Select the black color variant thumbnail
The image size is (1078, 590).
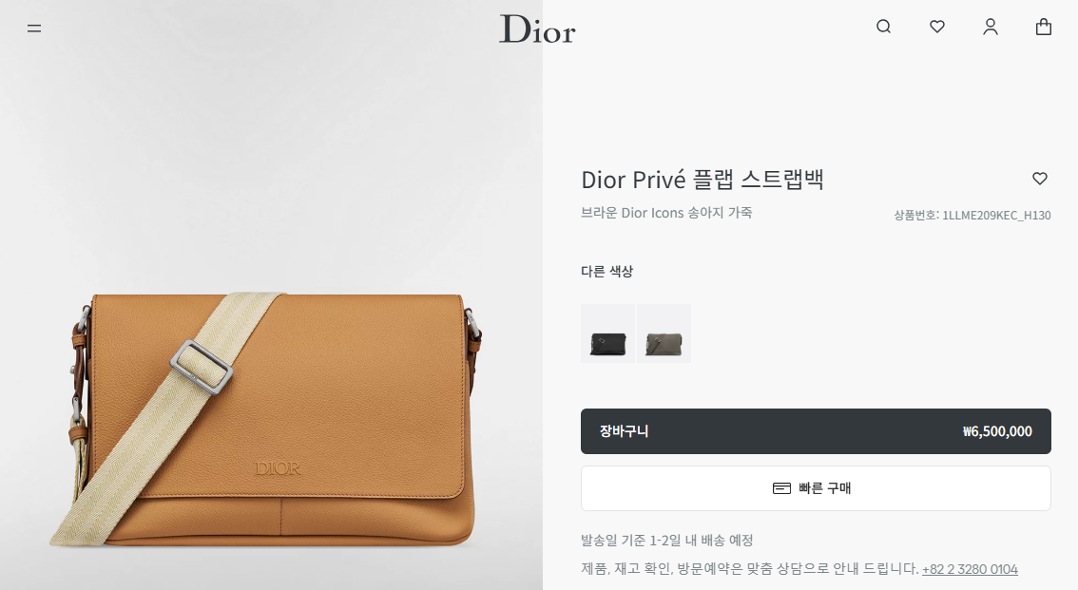(x=607, y=333)
